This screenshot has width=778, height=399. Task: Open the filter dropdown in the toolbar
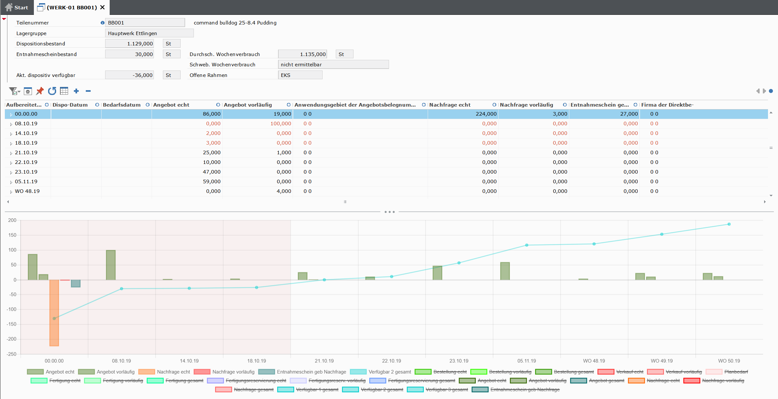(x=15, y=91)
